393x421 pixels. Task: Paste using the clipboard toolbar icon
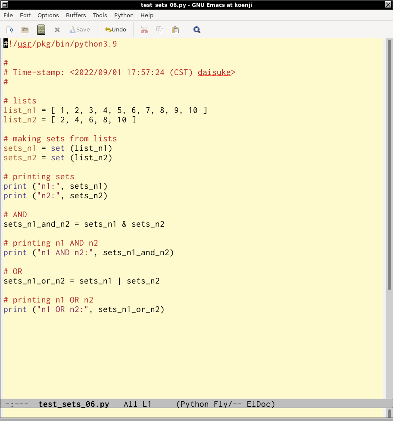click(175, 30)
